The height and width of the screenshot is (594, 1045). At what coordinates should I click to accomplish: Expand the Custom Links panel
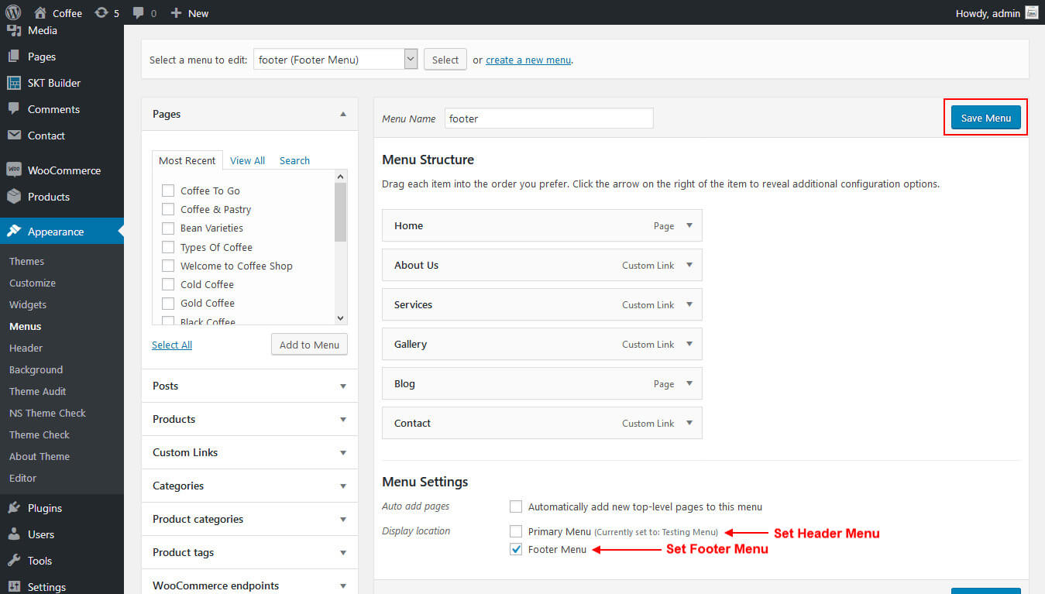(x=249, y=452)
